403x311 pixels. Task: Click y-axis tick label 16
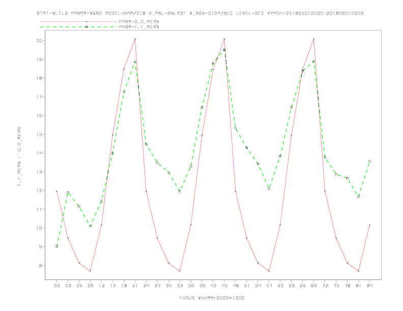pyautogui.click(x=39, y=116)
